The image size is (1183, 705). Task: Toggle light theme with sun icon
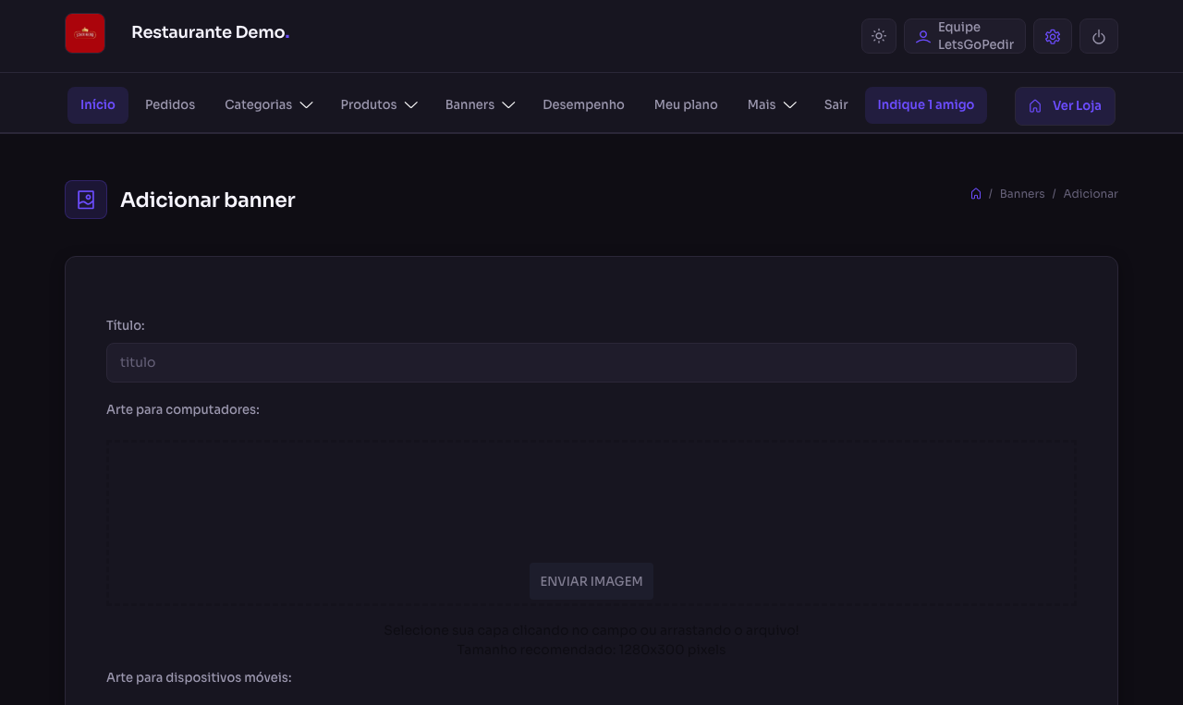879,36
